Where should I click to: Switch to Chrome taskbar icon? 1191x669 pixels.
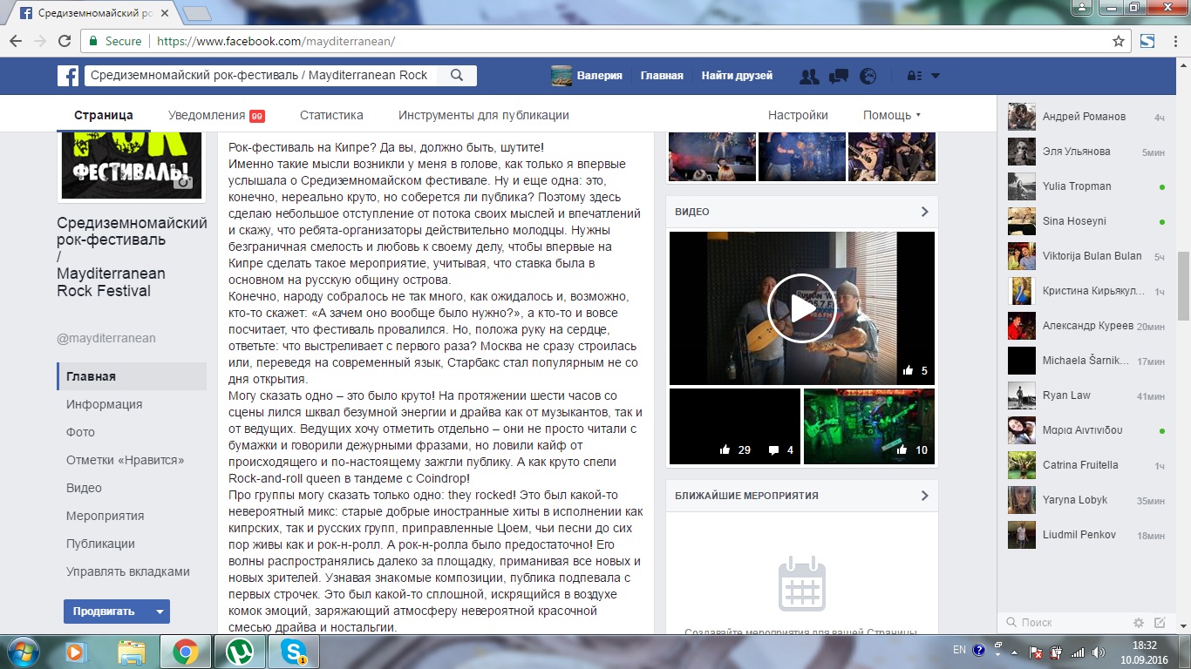185,652
